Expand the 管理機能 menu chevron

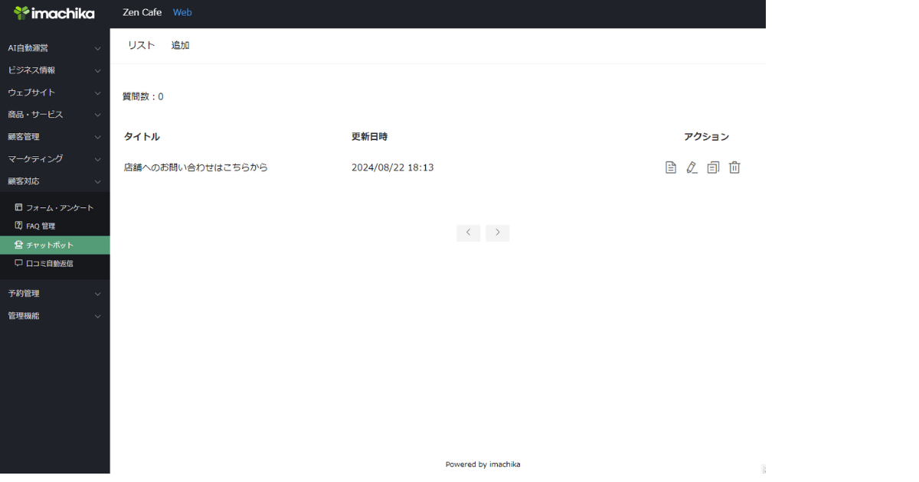pos(97,316)
